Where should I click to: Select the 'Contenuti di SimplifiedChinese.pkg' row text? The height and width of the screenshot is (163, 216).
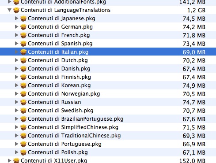pyautogui.click(x=73, y=127)
